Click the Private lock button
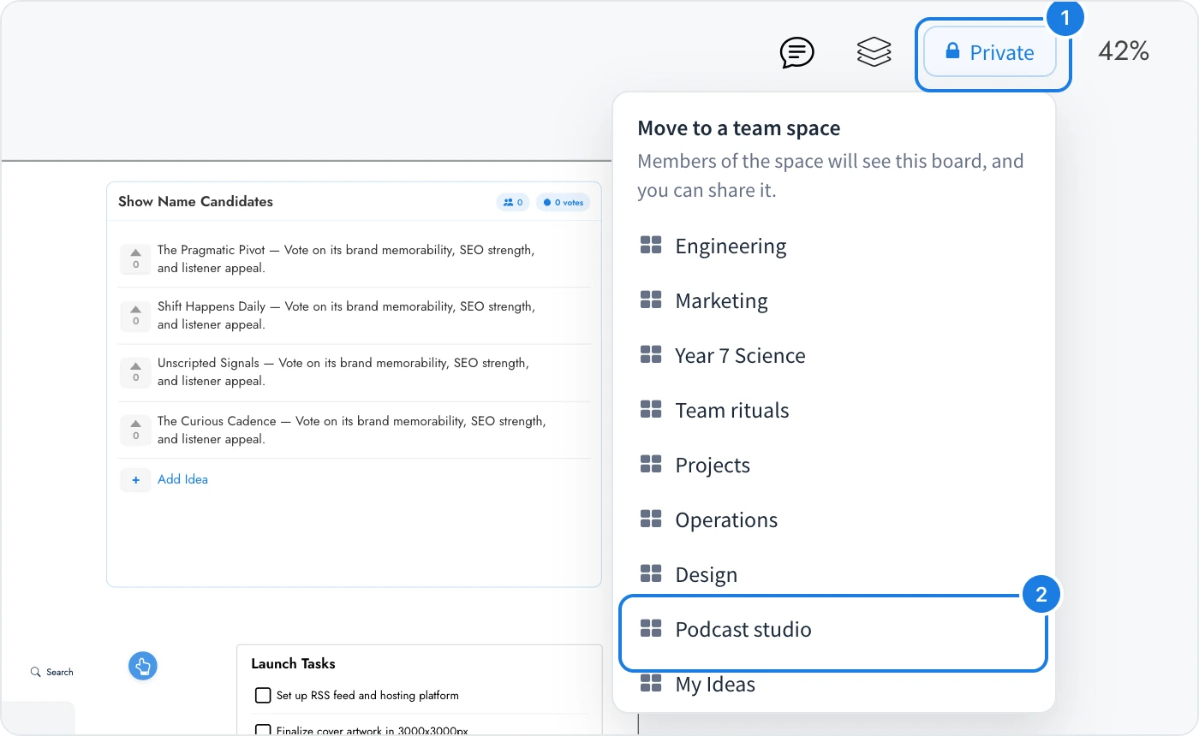The width and height of the screenshot is (1199, 736). (x=990, y=53)
